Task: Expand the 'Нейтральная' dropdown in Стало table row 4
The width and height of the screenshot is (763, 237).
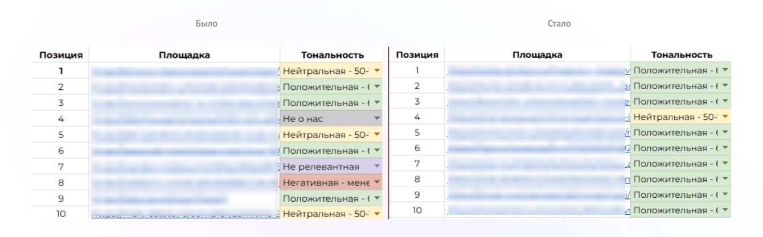Action: coord(725,117)
